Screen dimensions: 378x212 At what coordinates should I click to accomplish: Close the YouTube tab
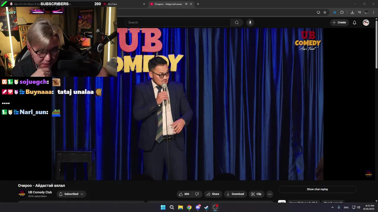(x=144, y=4)
